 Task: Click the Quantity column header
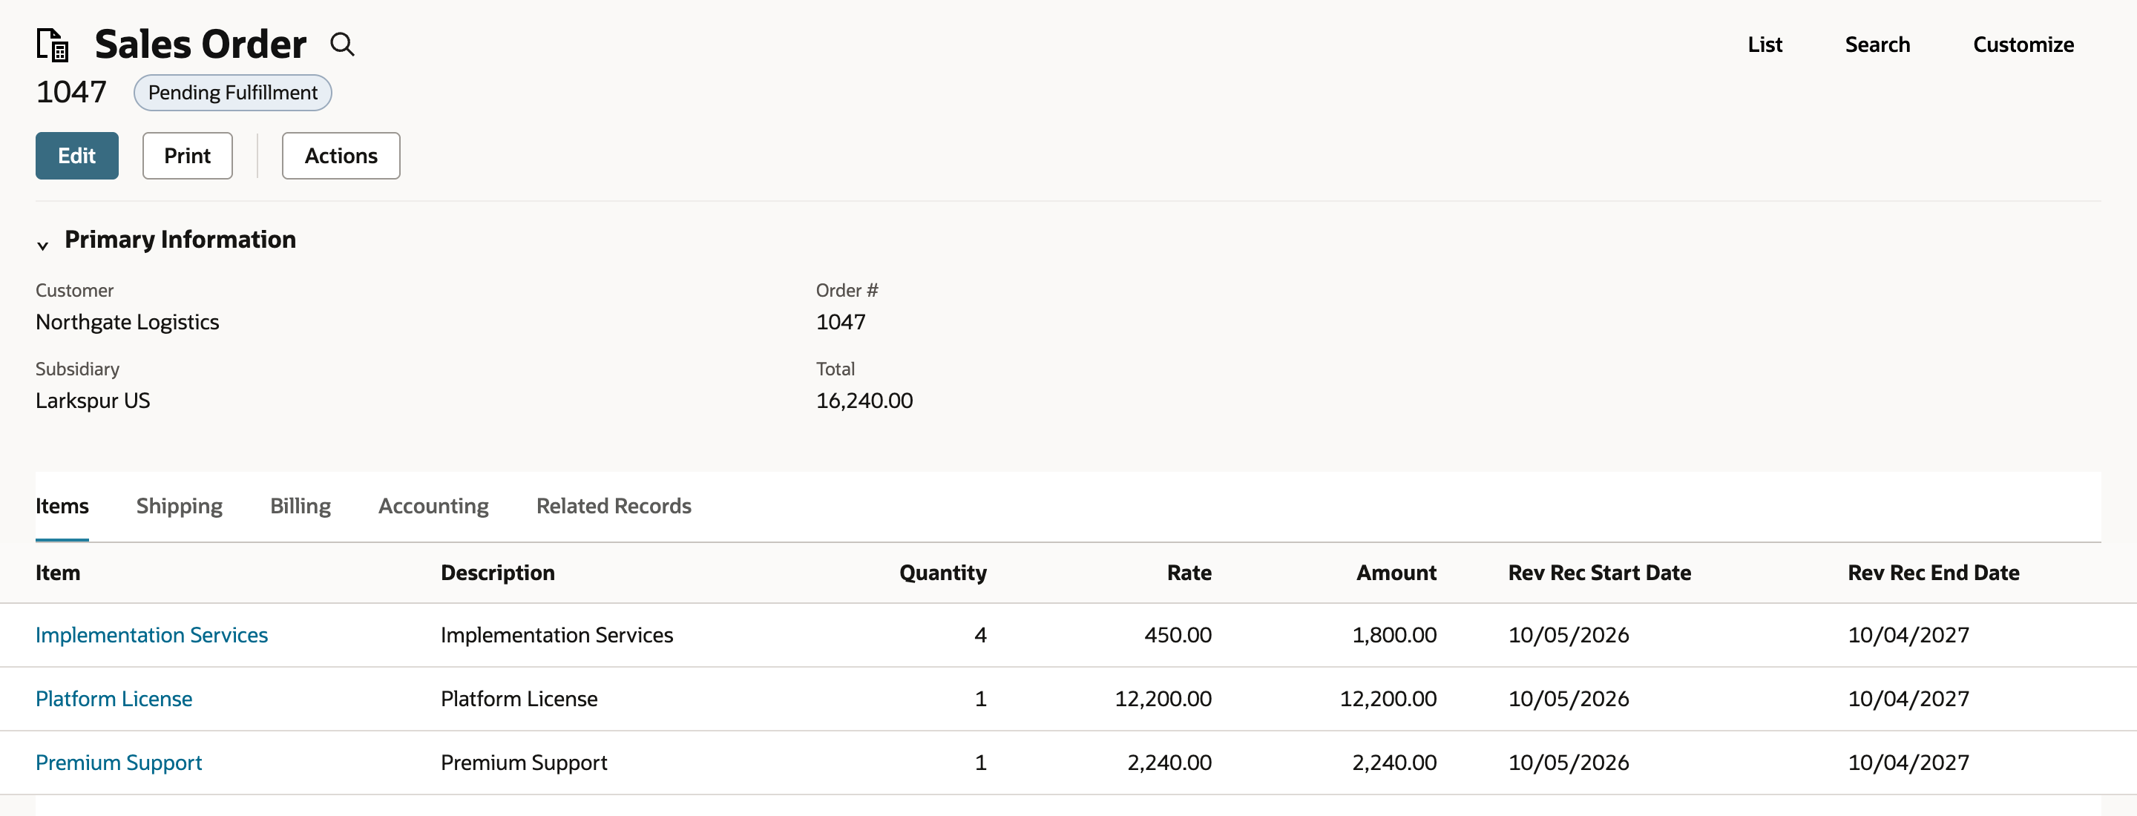[x=943, y=573]
